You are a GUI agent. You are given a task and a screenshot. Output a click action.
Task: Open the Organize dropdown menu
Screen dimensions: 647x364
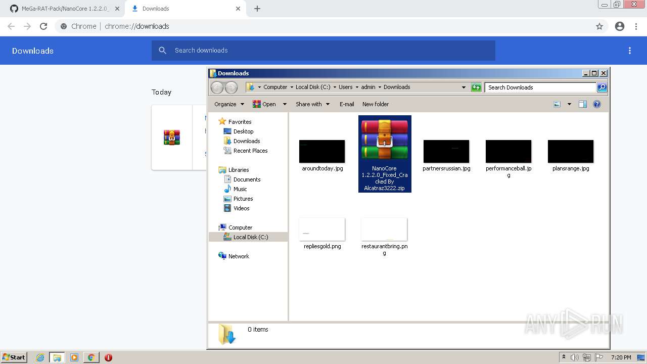(x=229, y=104)
